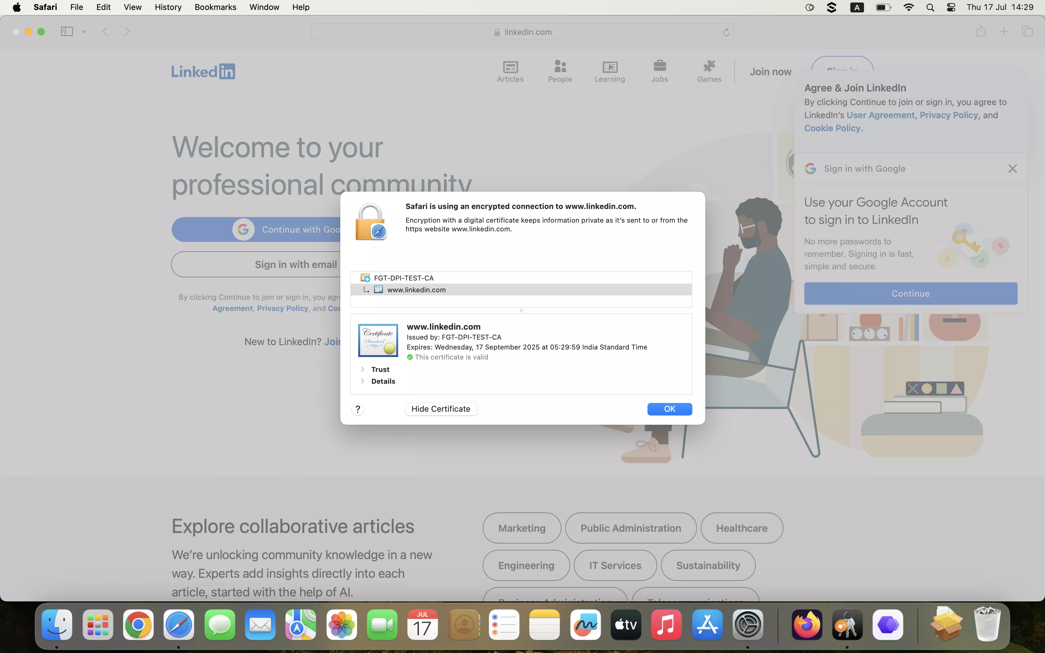Click the Share icon in Safari toolbar
Image resolution: width=1045 pixels, height=653 pixels.
(981, 31)
